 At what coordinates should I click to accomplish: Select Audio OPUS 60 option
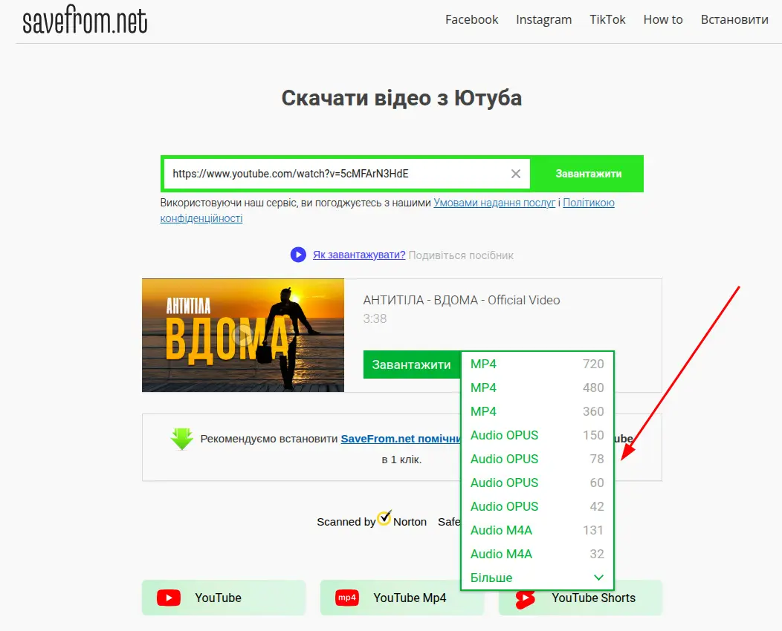tap(537, 483)
